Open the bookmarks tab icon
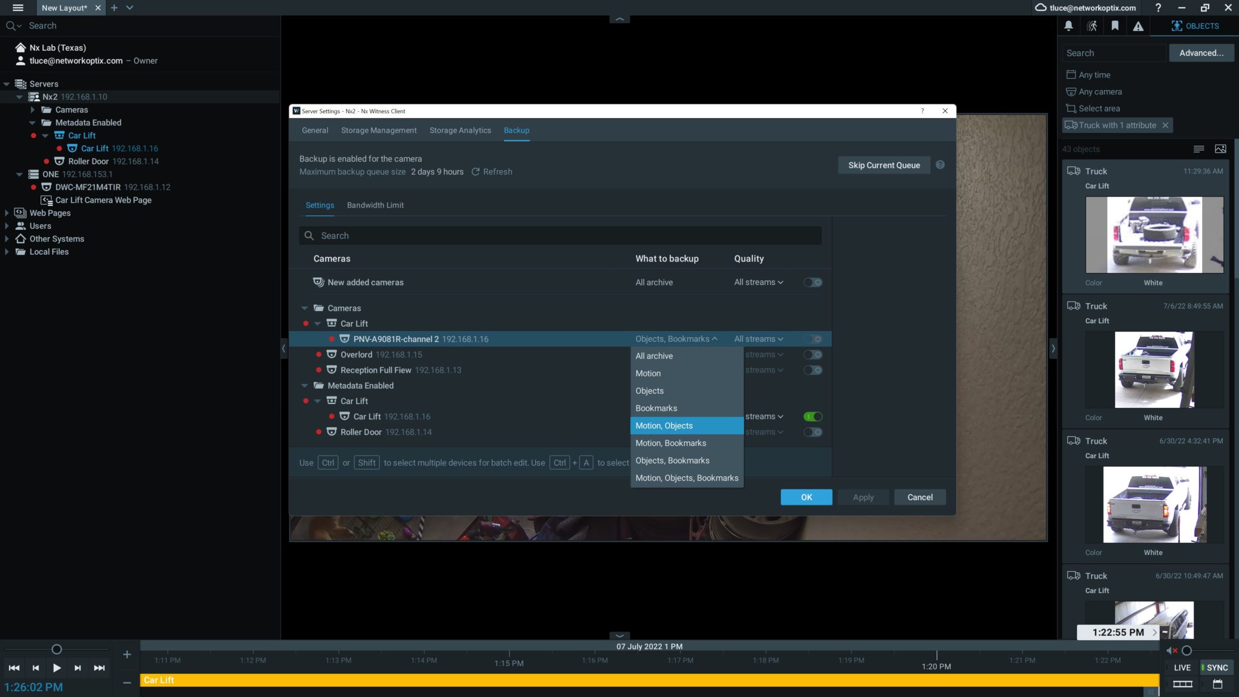The height and width of the screenshot is (697, 1239). 1114,25
